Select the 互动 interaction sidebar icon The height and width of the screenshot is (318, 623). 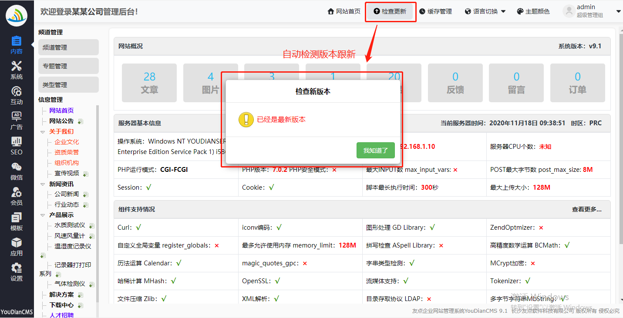[x=17, y=95]
